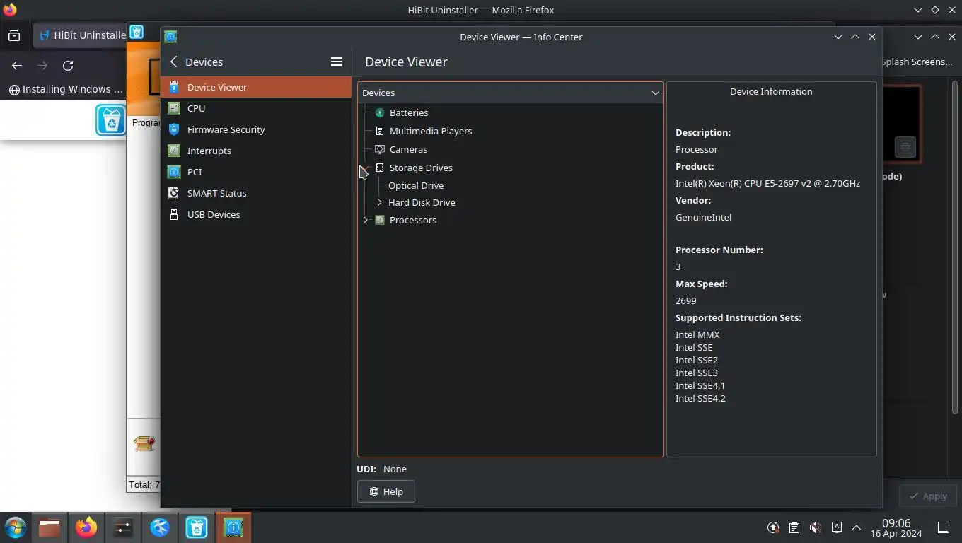
Task: Click the Info Center title bar icon
Action: point(170,37)
